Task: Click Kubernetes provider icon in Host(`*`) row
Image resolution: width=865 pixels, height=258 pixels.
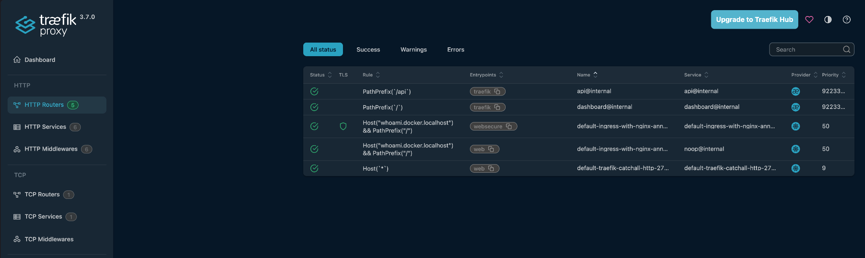Action: pos(796,168)
